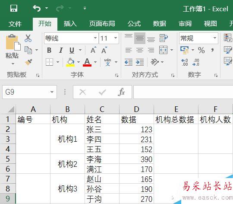Click the Save icon in quick access toolbar
The height and width of the screenshot is (204, 233).
pos(14,8)
